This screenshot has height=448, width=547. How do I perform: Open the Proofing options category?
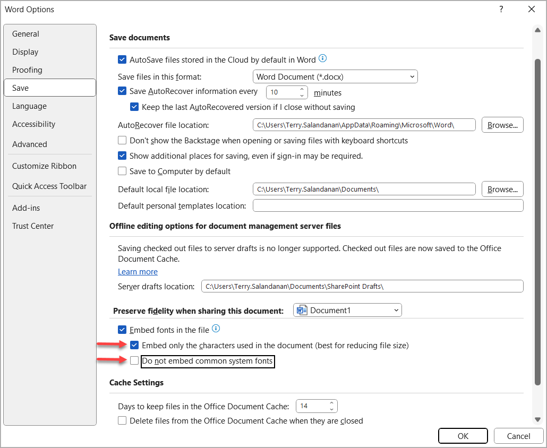coord(50,70)
